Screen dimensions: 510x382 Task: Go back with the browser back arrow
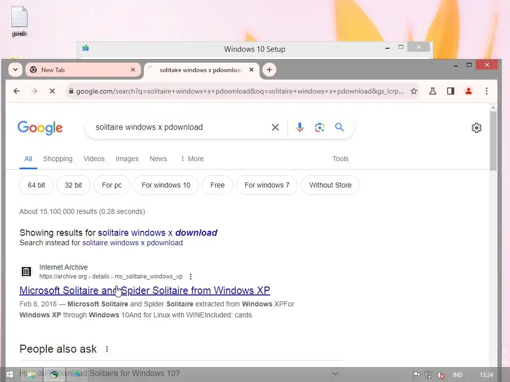pyautogui.click(x=16, y=92)
